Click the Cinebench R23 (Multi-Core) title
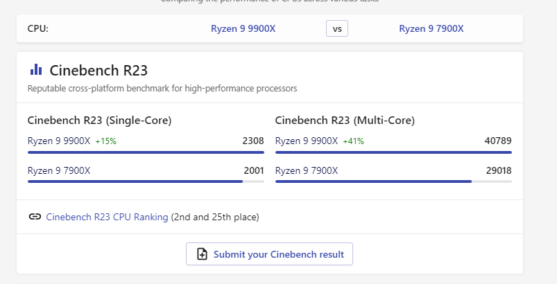This screenshot has width=557, height=284. tap(345, 121)
